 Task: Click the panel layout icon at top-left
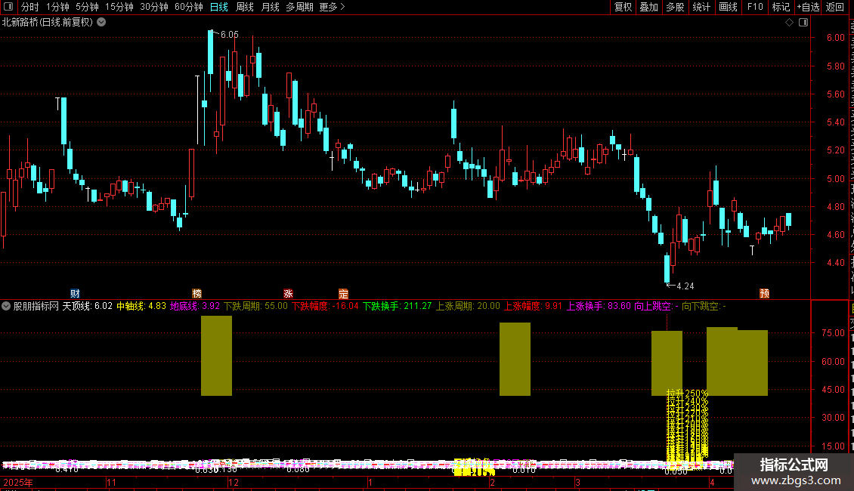point(8,7)
